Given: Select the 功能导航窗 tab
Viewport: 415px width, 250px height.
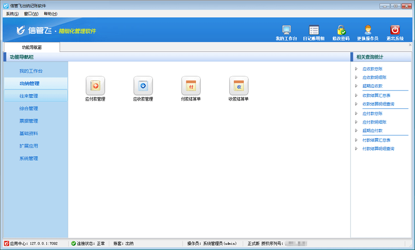Looking at the screenshot, I should (32, 47).
